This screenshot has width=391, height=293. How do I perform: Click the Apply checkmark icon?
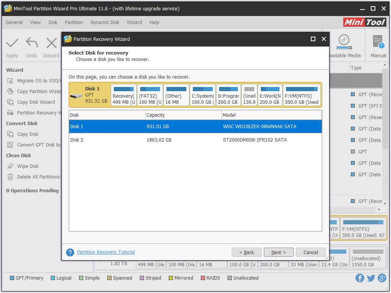(12, 43)
